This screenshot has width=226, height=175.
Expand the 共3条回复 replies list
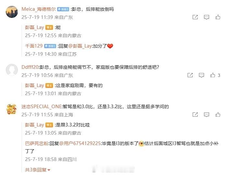point(37,170)
